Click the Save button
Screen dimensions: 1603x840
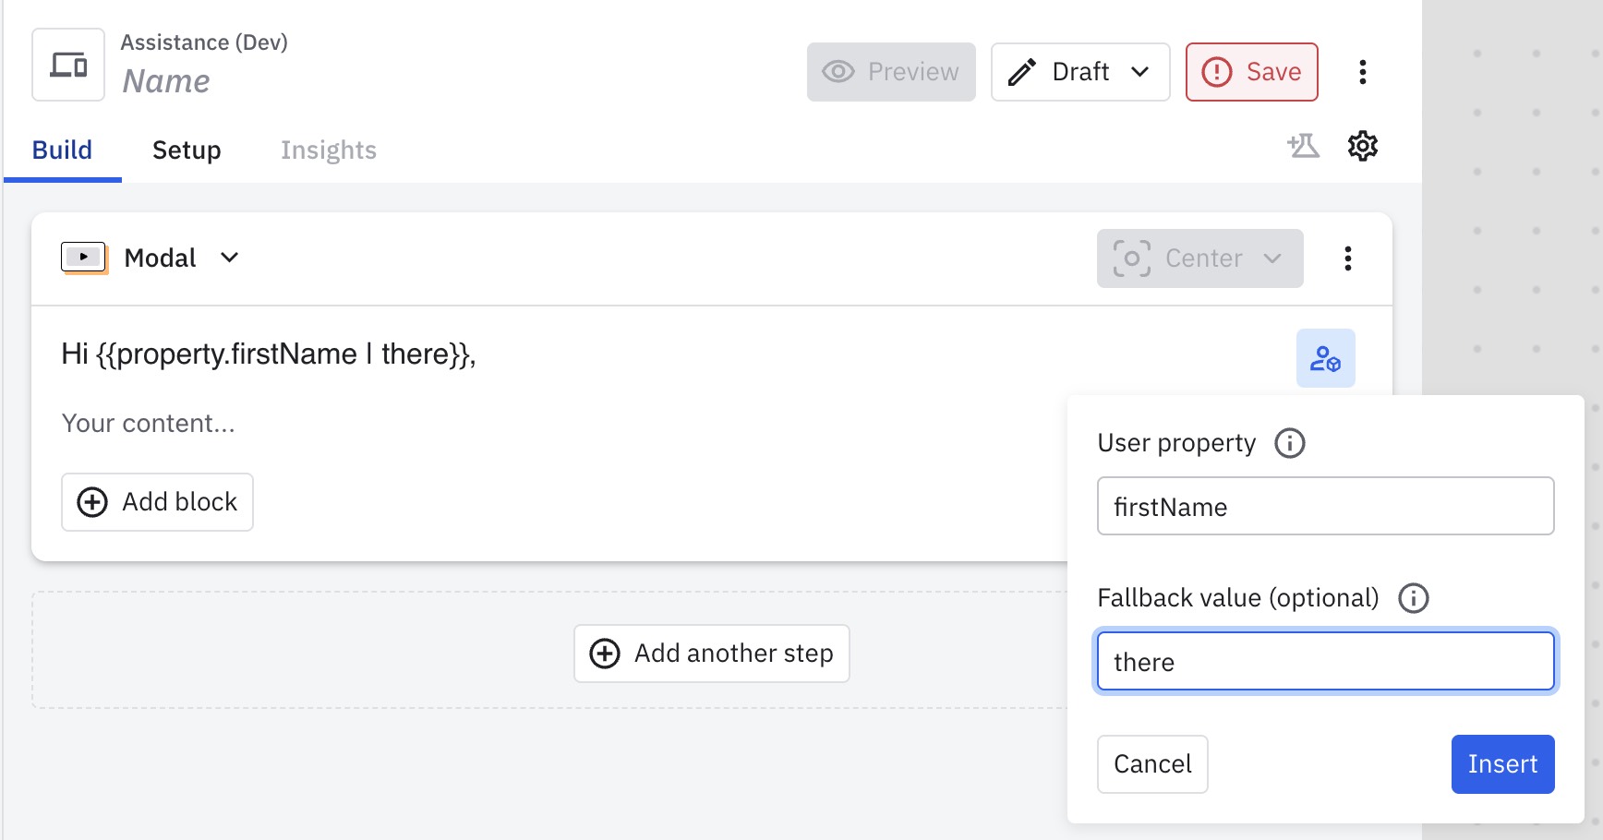click(1251, 72)
